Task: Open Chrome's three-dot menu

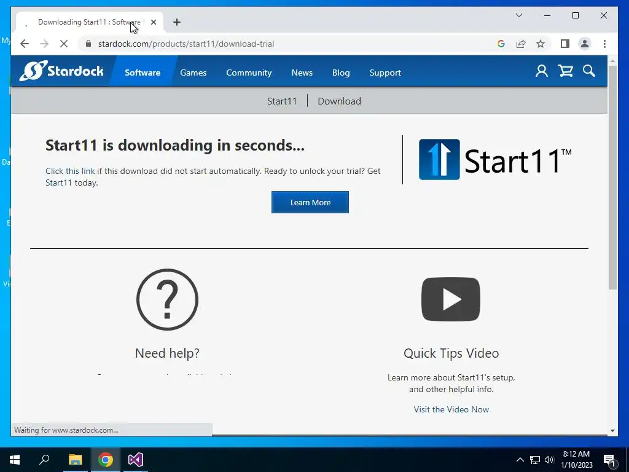Action: [604, 44]
